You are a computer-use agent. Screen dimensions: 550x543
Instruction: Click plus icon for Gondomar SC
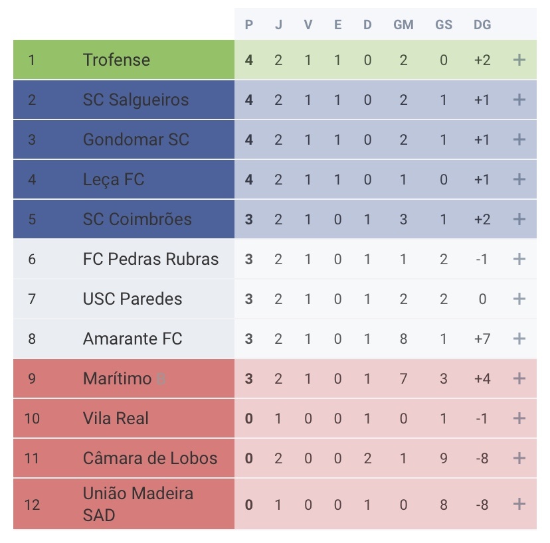[x=519, y=139]
